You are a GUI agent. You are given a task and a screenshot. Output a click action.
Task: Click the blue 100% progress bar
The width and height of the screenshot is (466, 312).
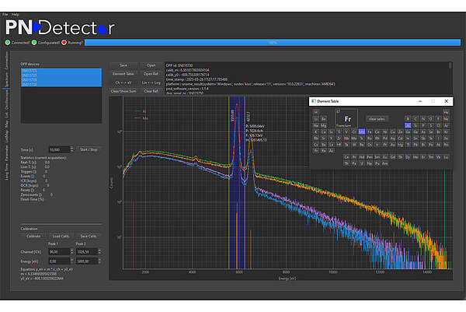272,42
